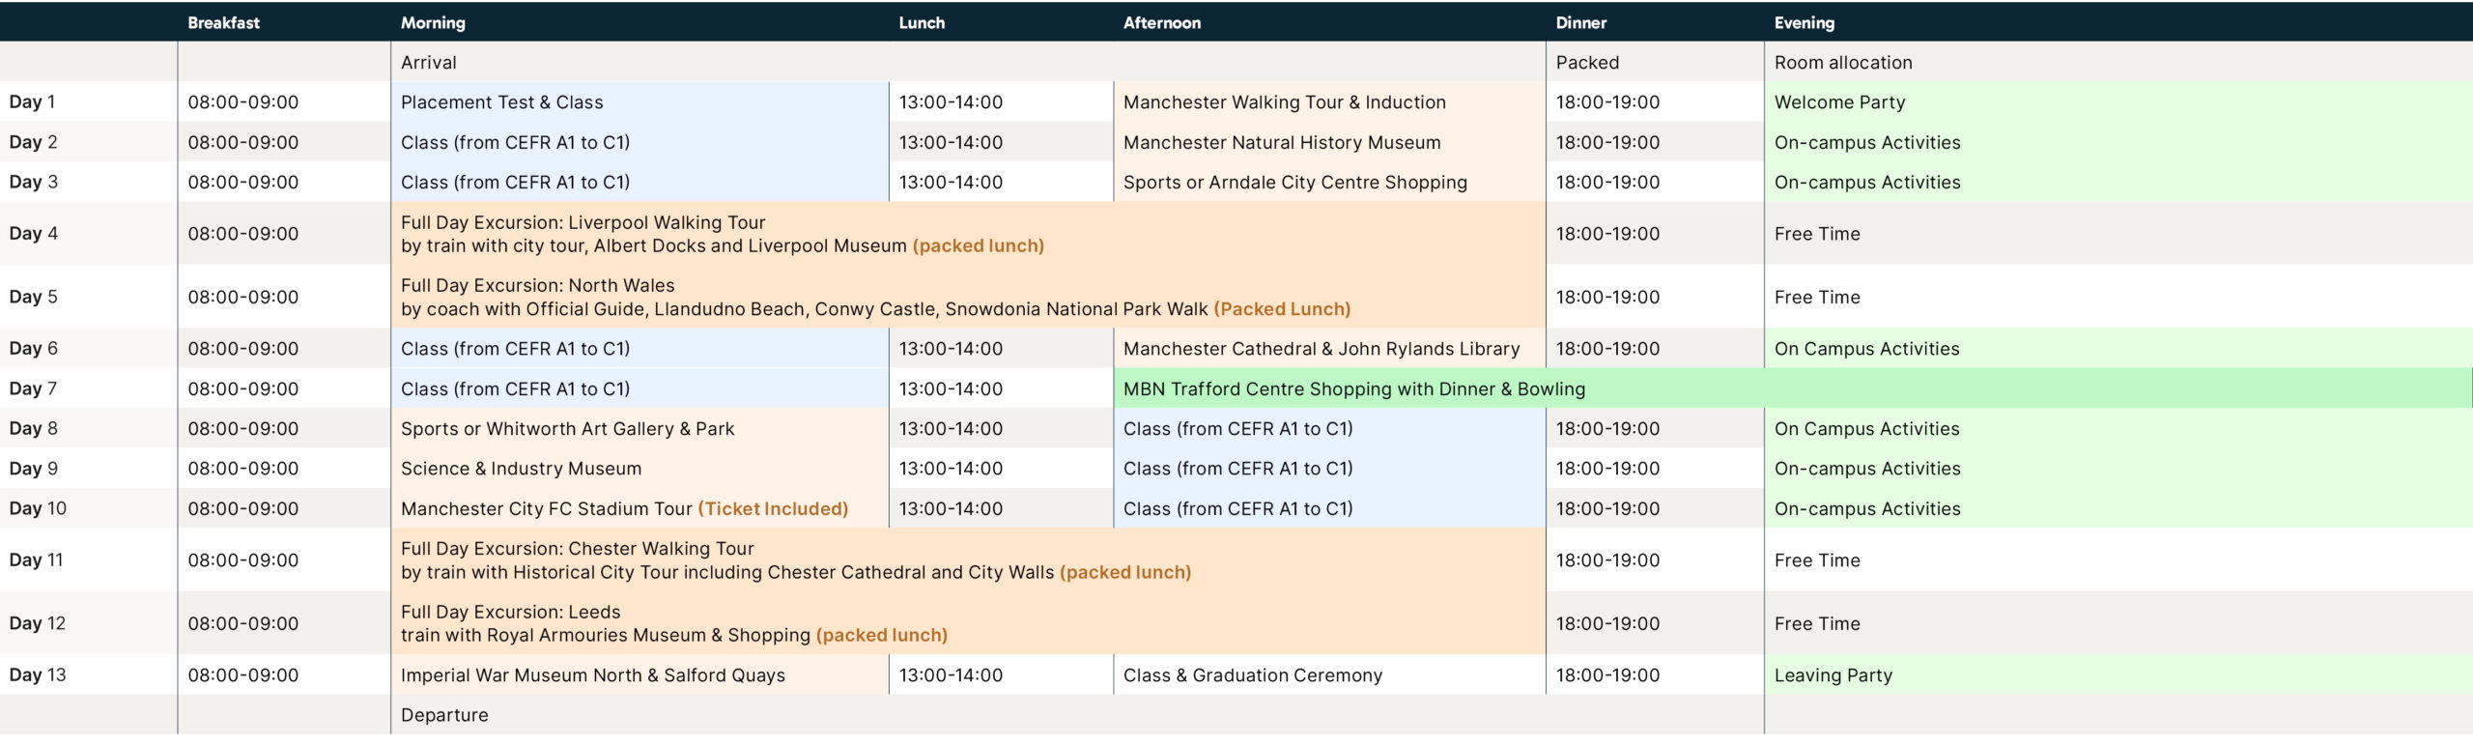Click Manchester Walking Tour & Induction cell
The image size is (2473, 746).
(x=1284, y=101)
